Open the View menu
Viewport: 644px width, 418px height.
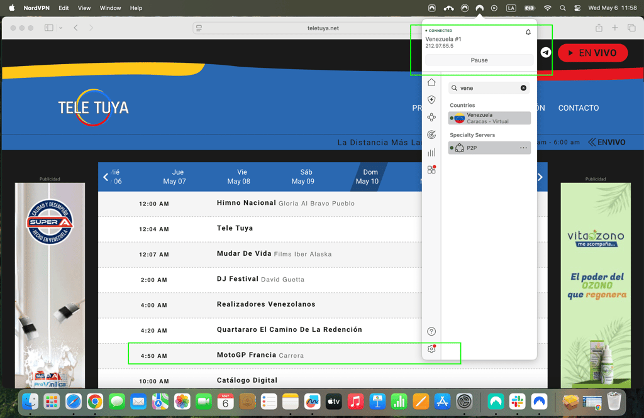tap(84, 8)
